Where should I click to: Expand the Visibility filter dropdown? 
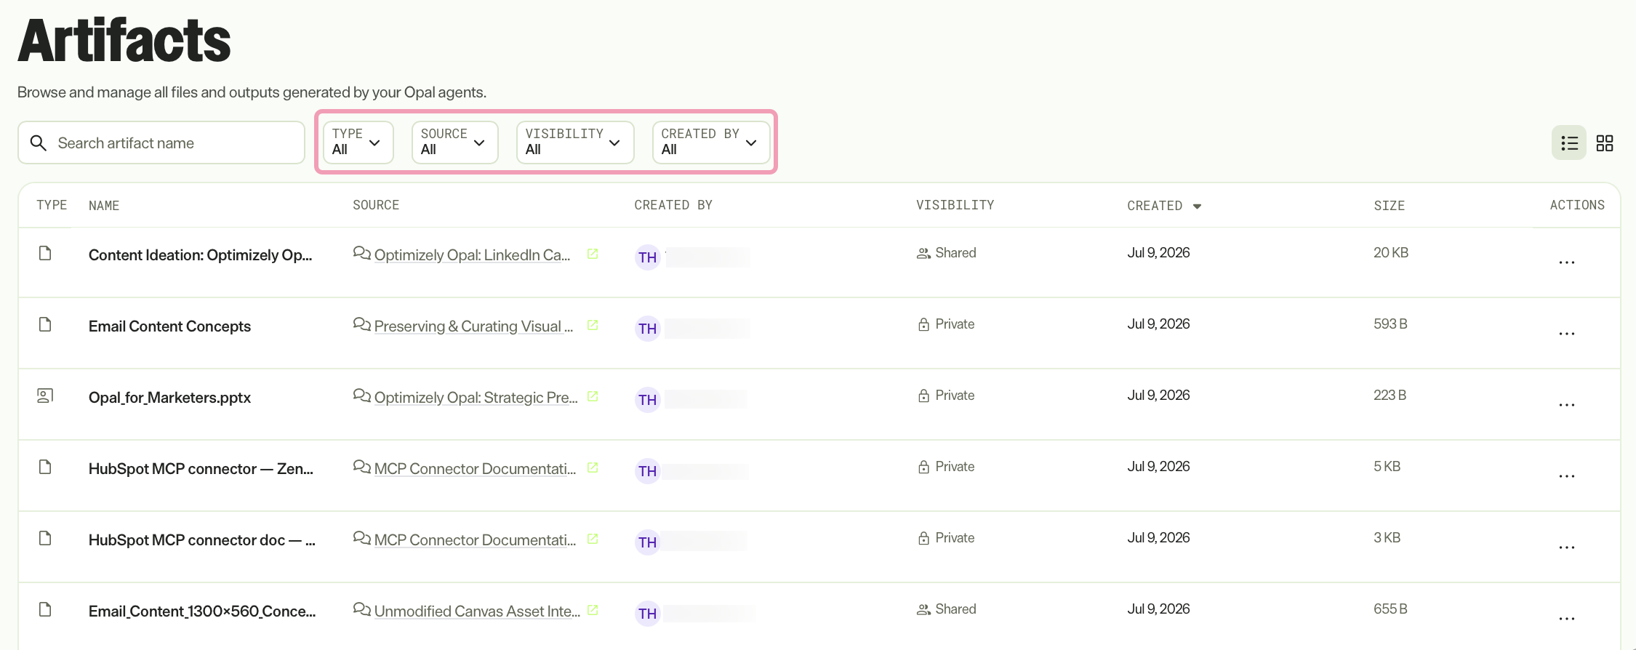coord(574,143)
